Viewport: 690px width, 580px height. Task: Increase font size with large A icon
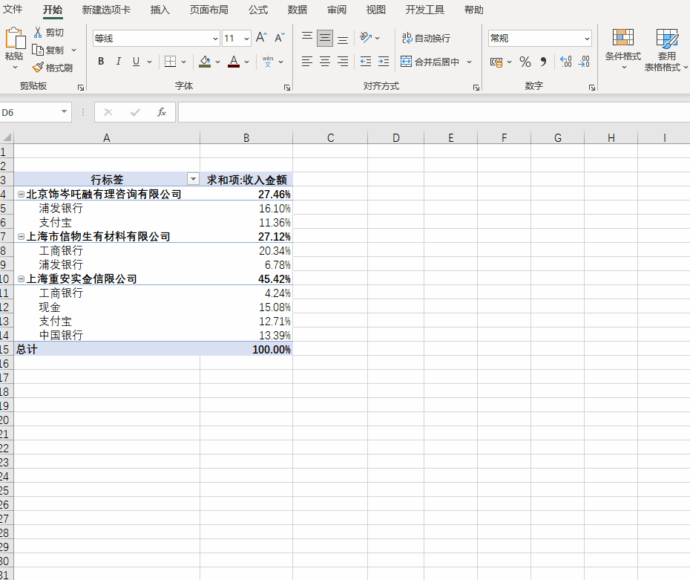pos(261,38)
